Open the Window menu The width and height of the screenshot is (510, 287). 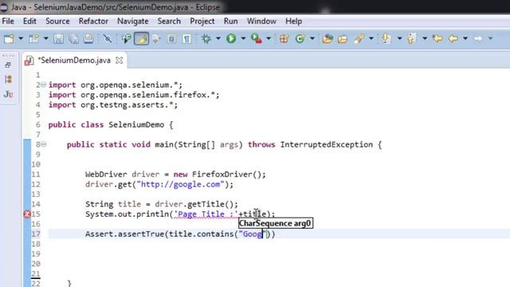click(x=261, y=22)
